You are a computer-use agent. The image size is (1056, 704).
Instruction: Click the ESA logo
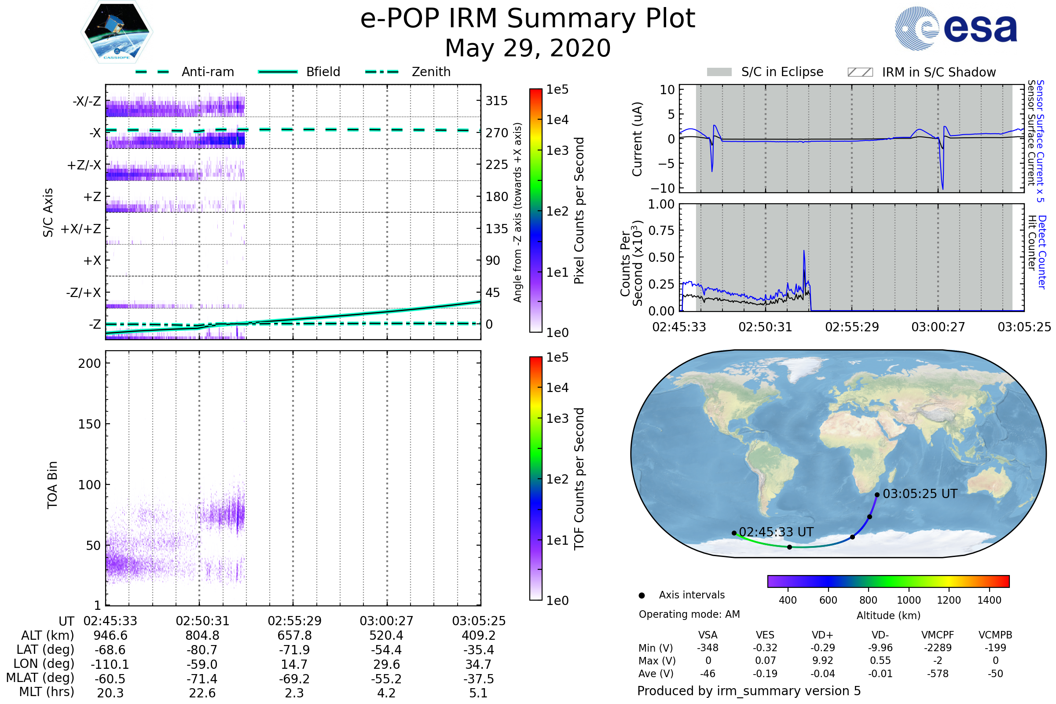point(955,28)
